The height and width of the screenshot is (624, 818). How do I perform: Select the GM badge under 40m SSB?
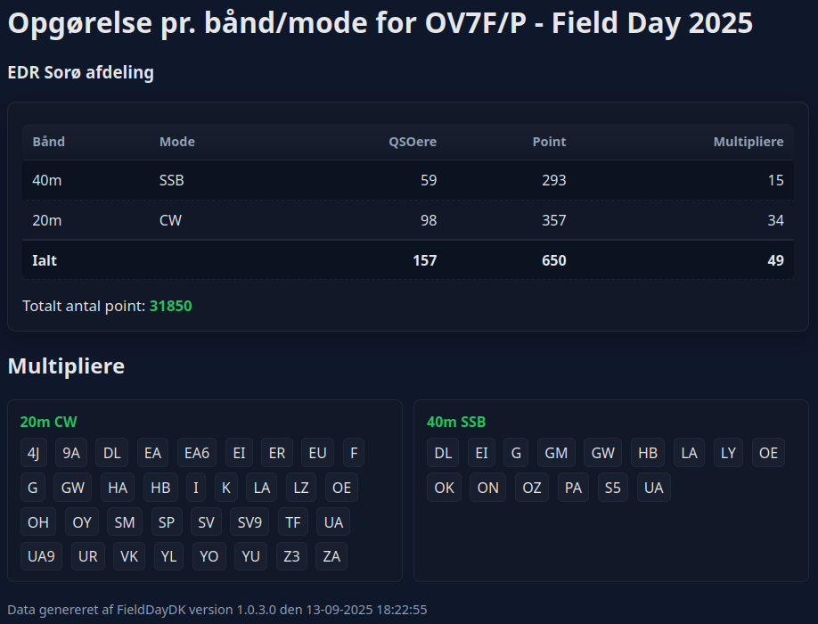pos(556,453)
